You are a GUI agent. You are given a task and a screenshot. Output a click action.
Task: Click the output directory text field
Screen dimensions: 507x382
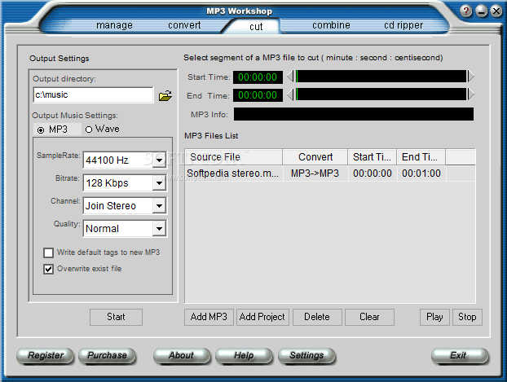pos(93,95)
